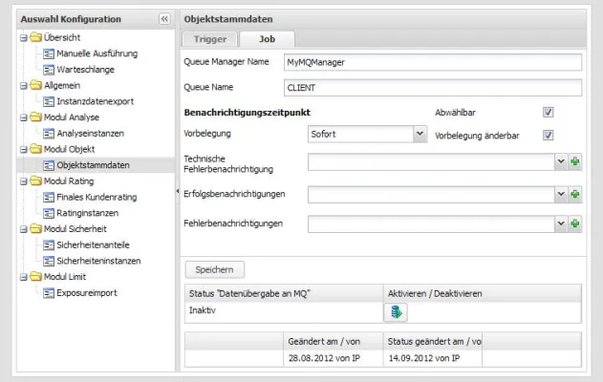Click the Exposureimport item icon
The image size is (603, 382).
pyautogui.click(x=48, y=292)
